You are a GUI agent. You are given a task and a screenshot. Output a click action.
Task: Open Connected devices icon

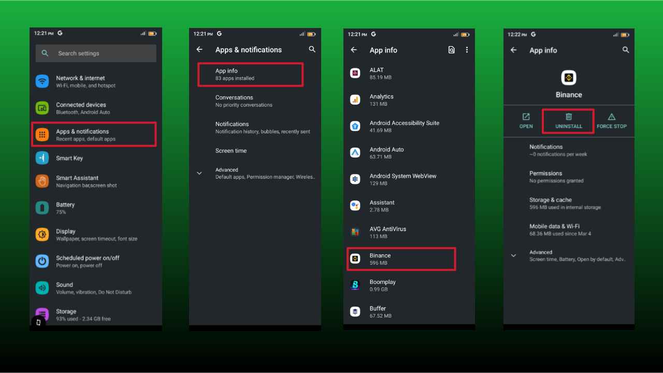42,108
